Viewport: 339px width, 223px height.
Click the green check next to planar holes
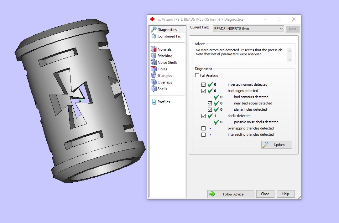pos(216,109)
